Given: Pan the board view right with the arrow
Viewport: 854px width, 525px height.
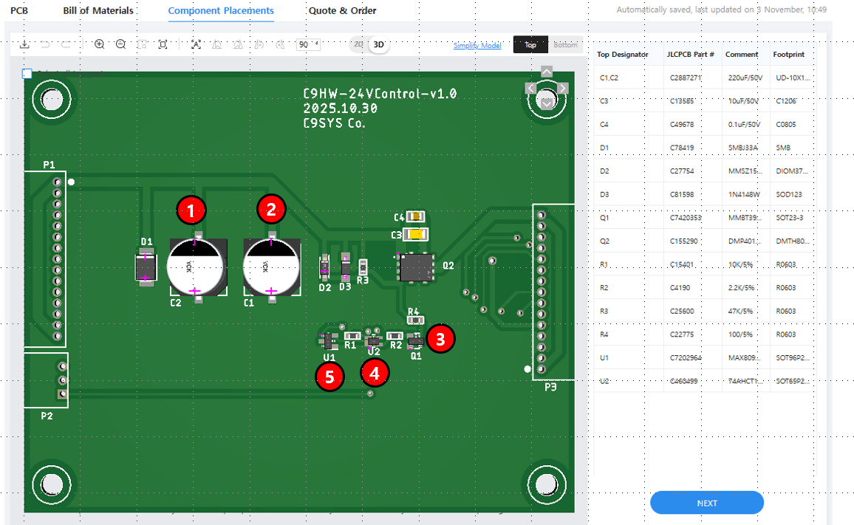Looking at the screenshot, I should [563, 89].
